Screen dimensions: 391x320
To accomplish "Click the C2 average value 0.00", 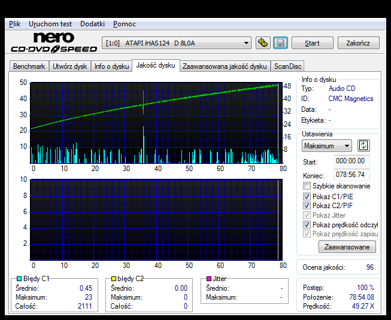I will (x=181, y=288).
